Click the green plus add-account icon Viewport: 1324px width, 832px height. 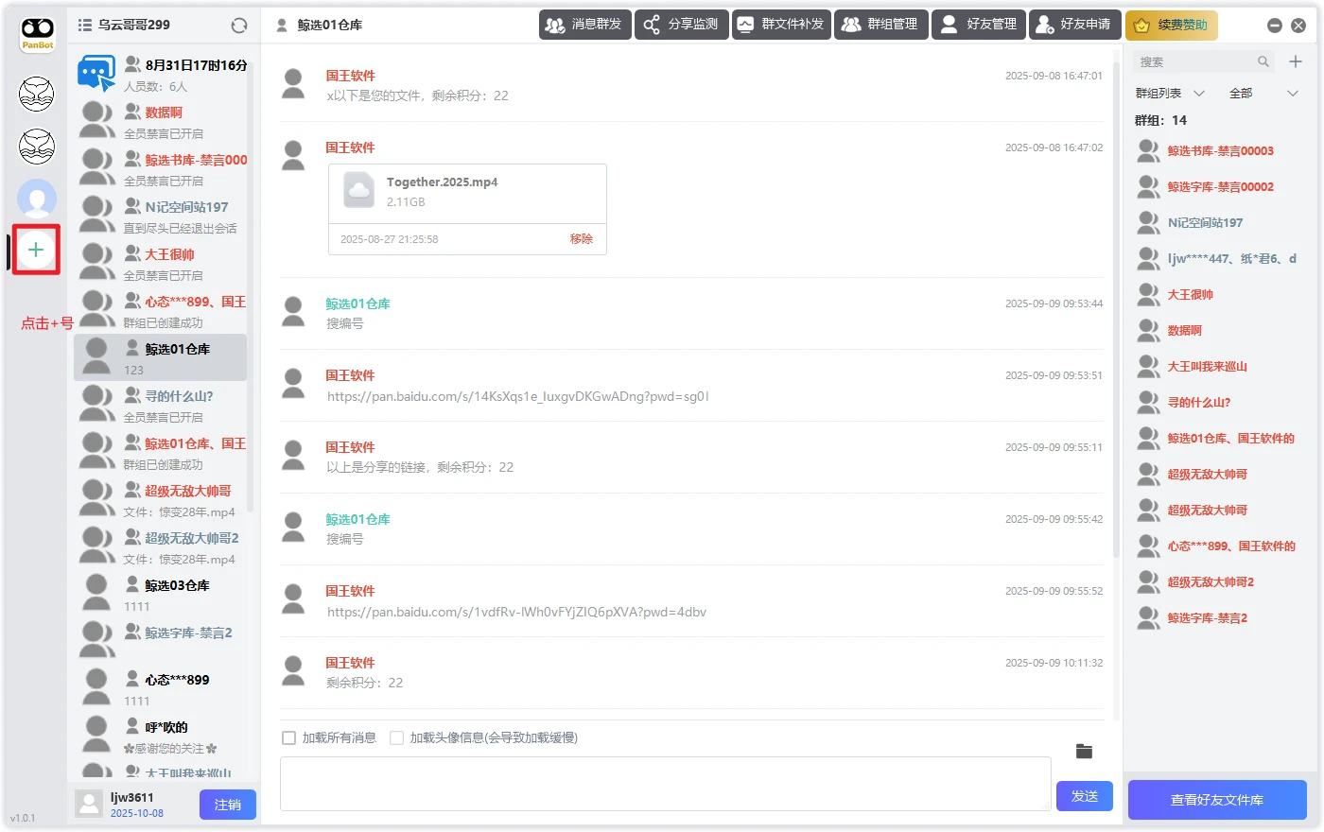(36, 250)
